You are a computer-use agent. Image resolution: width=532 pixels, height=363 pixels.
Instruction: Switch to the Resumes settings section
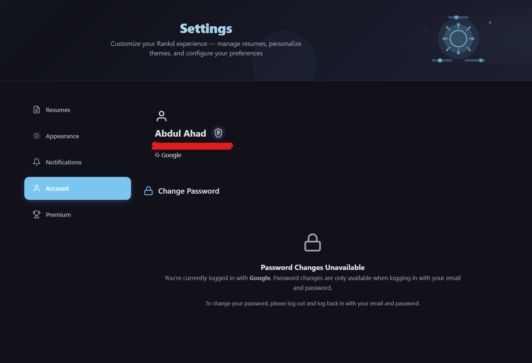58,110
